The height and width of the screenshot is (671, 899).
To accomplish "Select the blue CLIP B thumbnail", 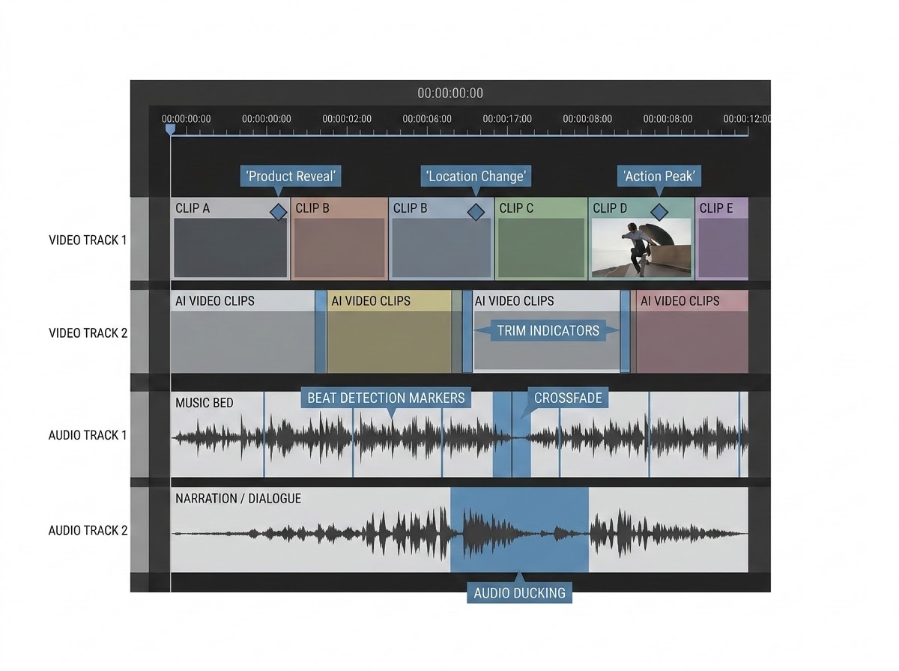I will pos(441,248).
